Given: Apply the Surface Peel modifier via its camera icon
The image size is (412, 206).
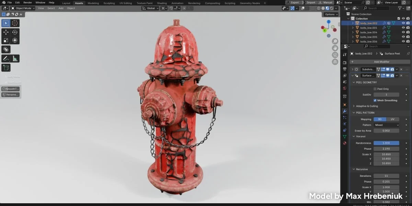Looking at the screenshot, I should [392, 75].
